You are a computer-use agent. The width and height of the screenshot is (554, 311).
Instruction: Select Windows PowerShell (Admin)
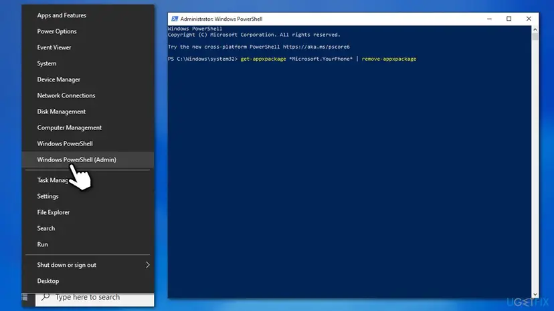(x=88, y=160)
